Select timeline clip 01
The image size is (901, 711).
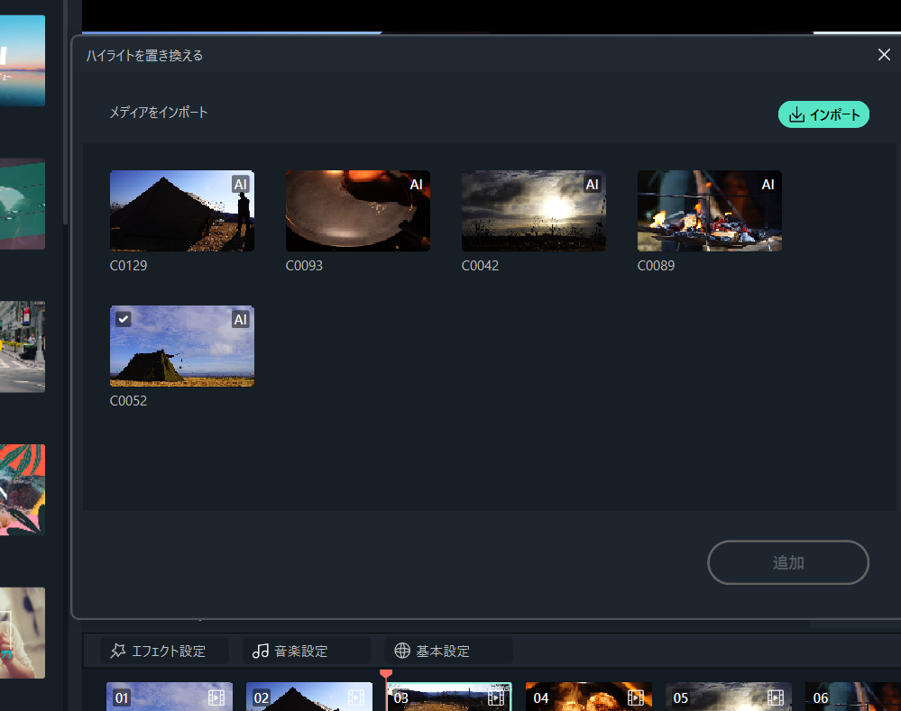click(170, 697)
